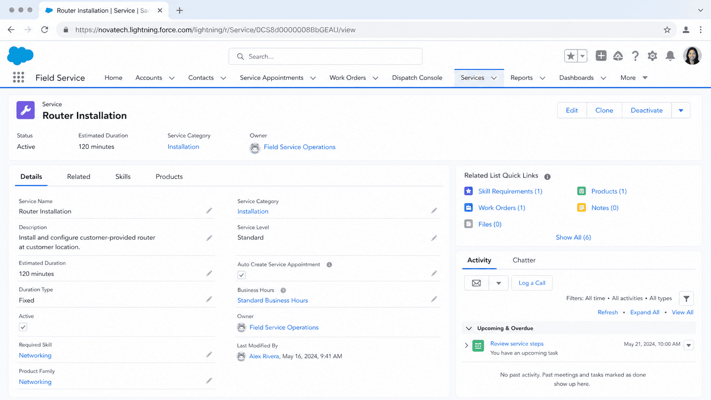Open the Accounts tab dropdown chevron

pyautogui.click(x=172, y=78)
